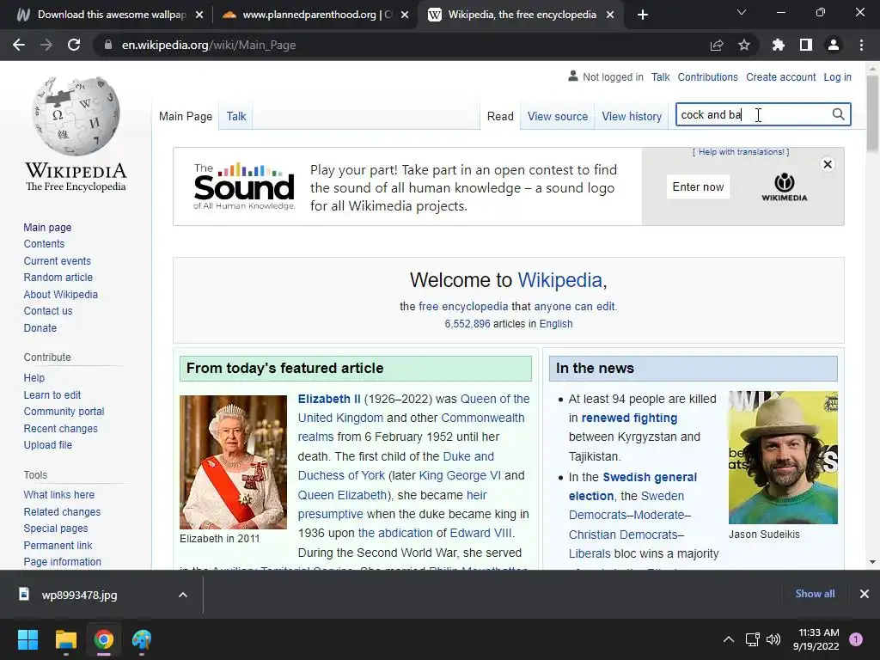Click Show all downloads
Viewport: 880px width, 660px height.
tap(815, 594)
